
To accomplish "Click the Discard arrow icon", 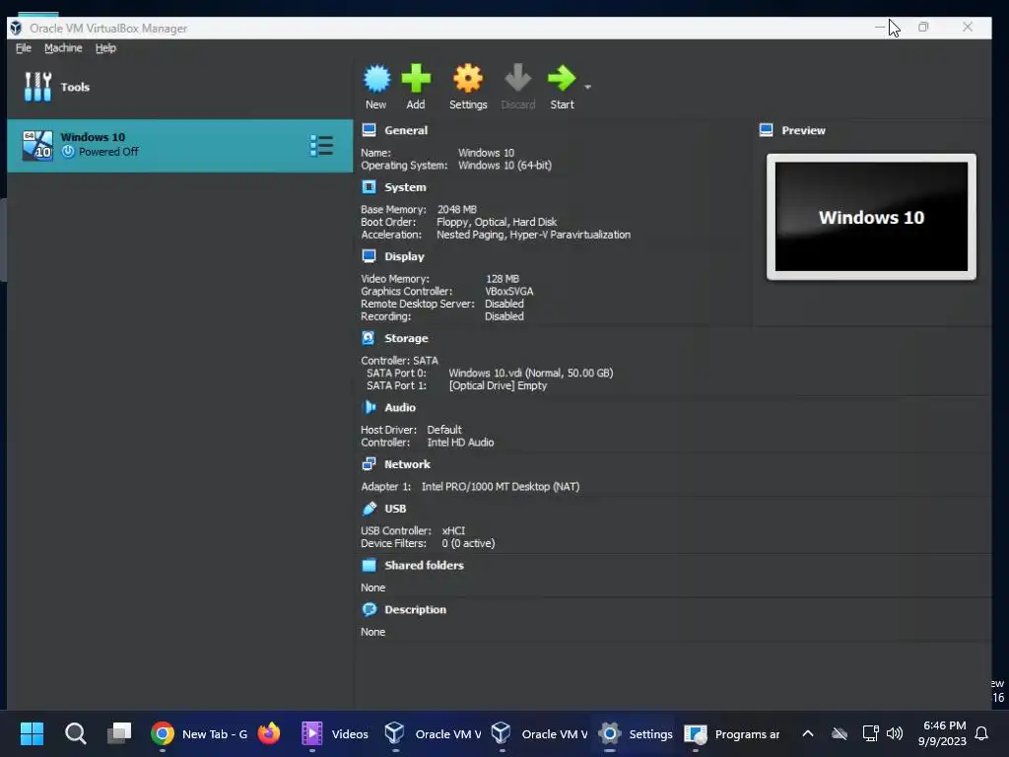I will pos(517,79).
